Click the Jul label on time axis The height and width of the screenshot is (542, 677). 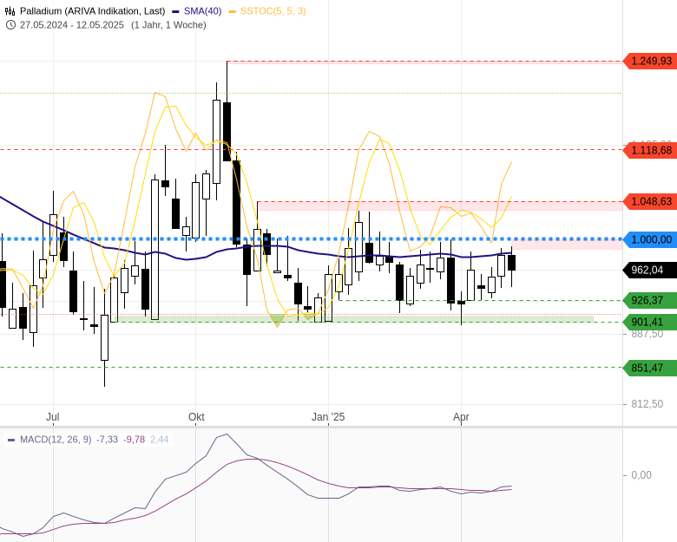click(53, 417)
